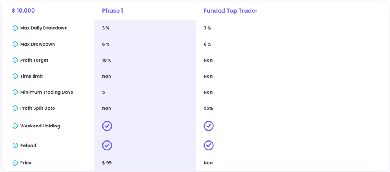Viewport: 390px width, 172px height.
Task: Open Profit Split Upto info icon
Action: coord(15,108)
